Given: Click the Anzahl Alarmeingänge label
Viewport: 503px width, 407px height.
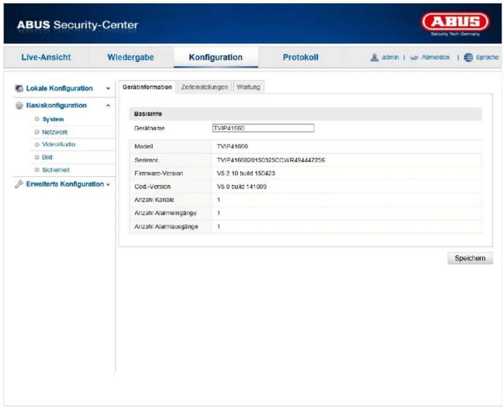Looking at the screenshot, I should (165, 213).
